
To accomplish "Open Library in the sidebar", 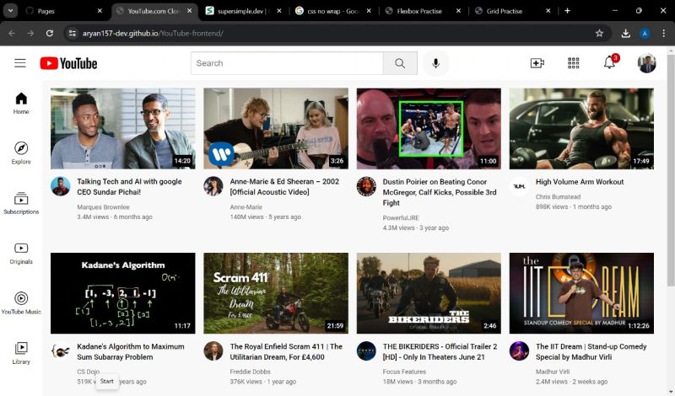I will coord(21,353).
